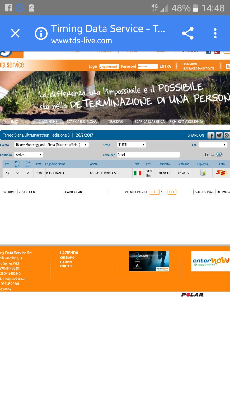Open the enternow banner image

(211, 261)
